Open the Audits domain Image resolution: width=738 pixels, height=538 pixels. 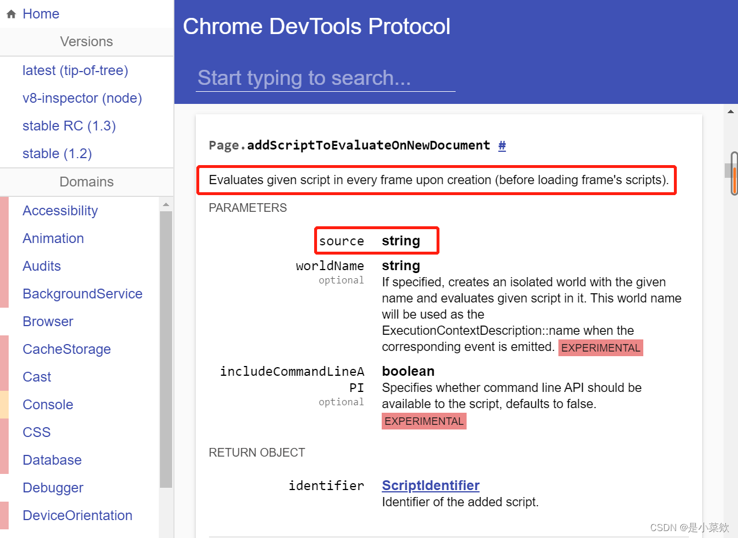[42, 266]
